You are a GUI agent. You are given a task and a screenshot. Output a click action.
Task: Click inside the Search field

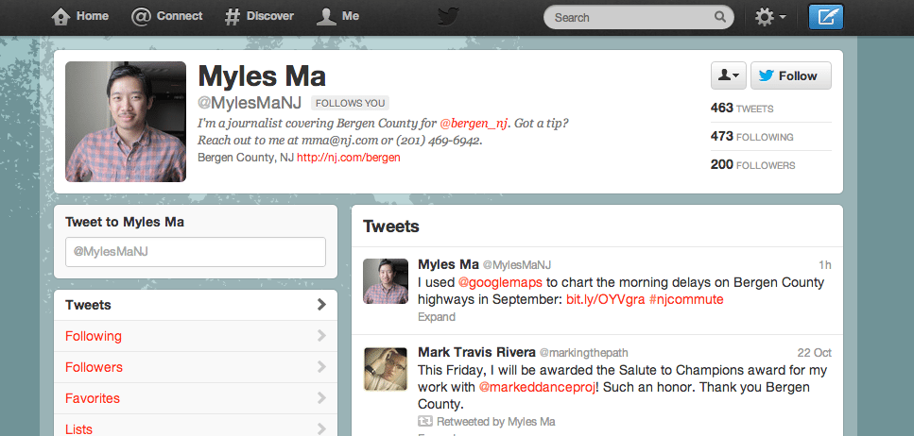click(638, 18)
